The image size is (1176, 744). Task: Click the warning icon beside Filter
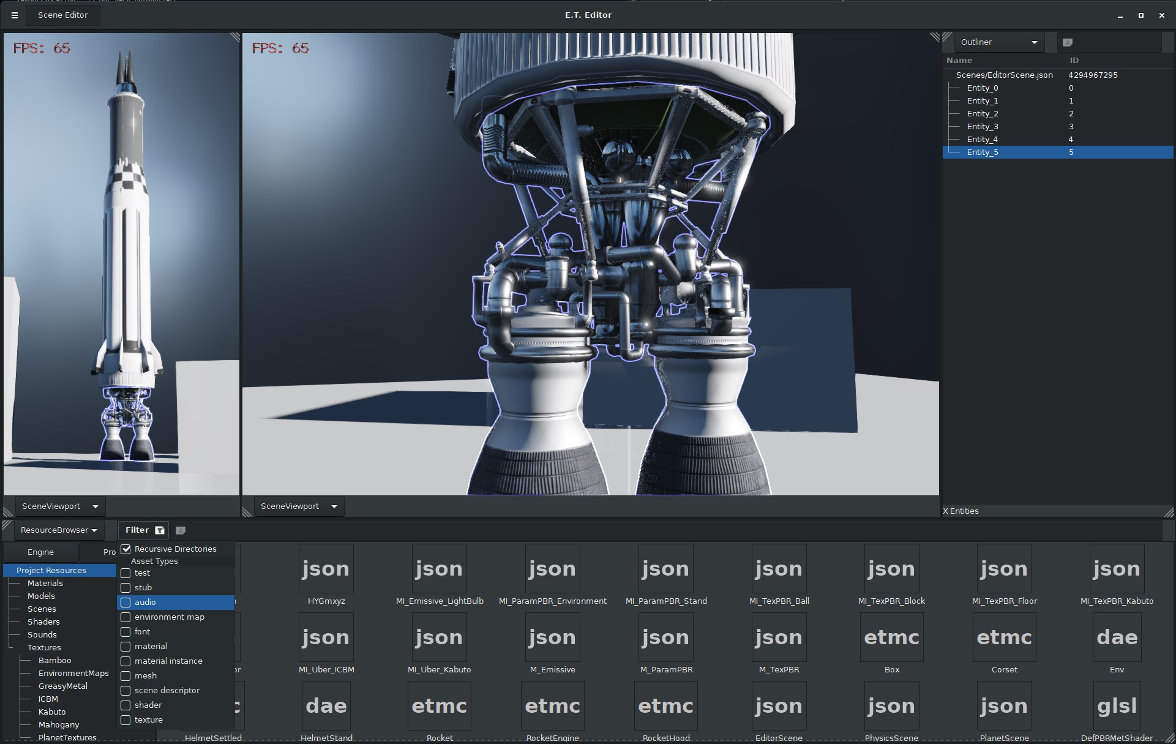(x=181, y=530)
